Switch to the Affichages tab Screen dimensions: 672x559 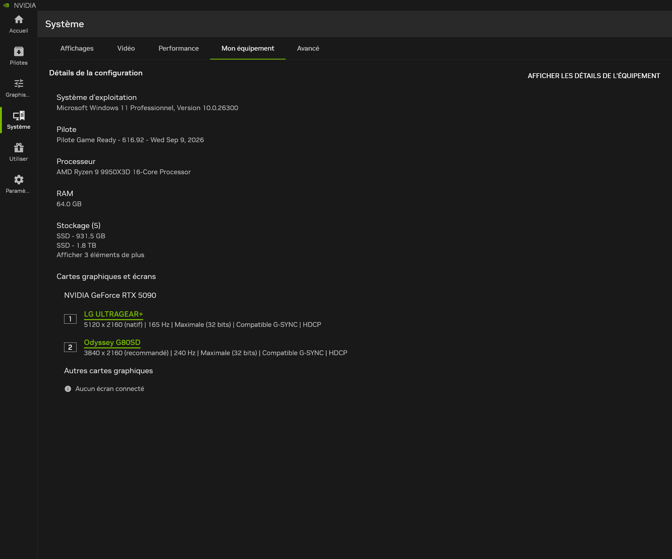(x=77, y=48)
